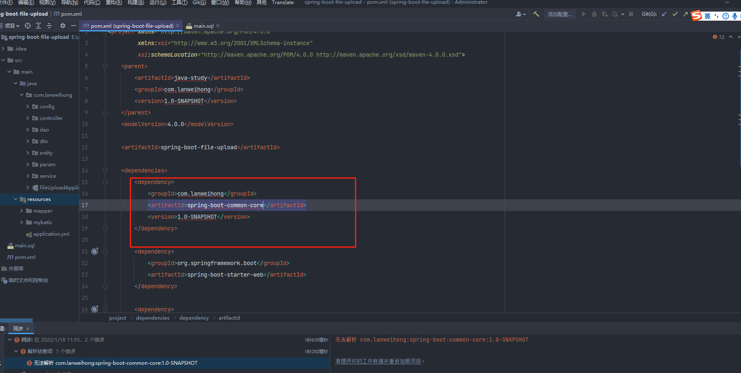Close the 同步 build tab

click(28, 328)
